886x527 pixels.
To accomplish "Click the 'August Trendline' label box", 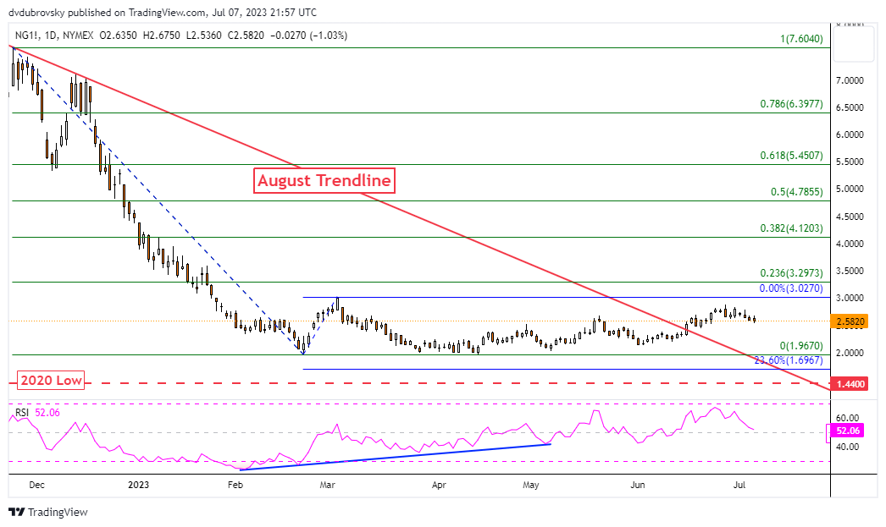I will point(324,180).
